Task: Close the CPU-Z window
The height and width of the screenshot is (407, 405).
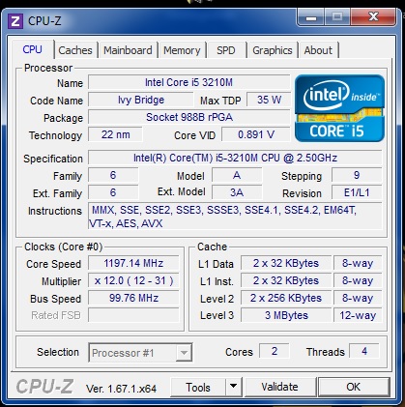Action: tap(373, 17)
